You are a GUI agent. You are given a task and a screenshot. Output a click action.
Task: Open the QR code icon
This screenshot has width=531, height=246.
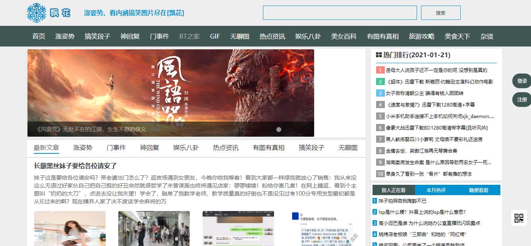pyautogui.click(x=519, y=218)
